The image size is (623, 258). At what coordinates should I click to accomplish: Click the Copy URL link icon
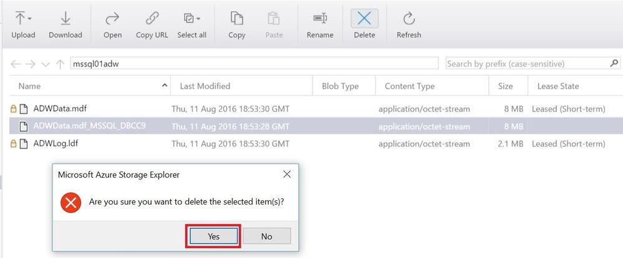(152, 19)
